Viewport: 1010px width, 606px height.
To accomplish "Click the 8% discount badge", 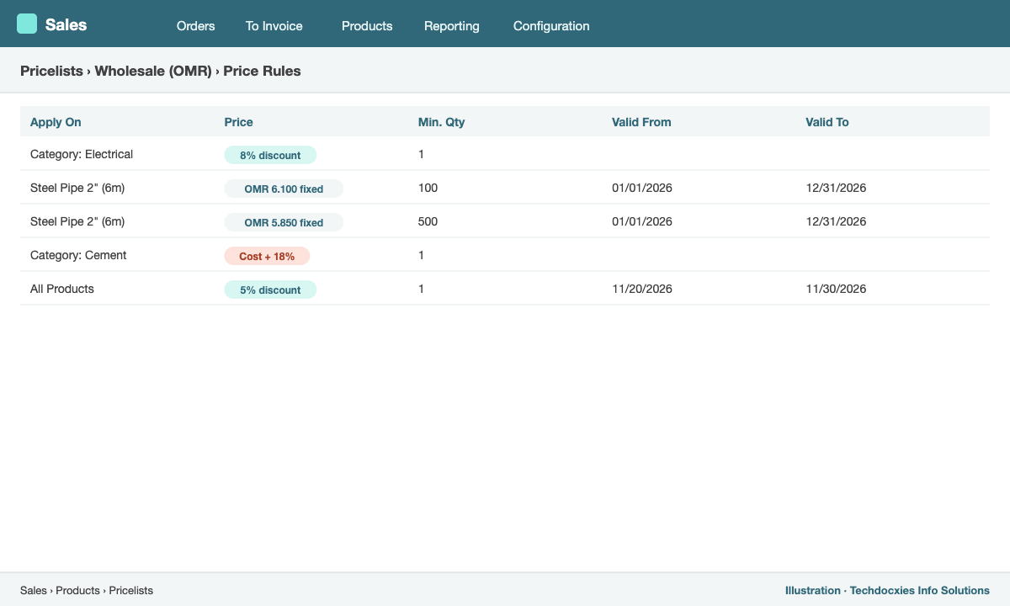I will [270, 155].
